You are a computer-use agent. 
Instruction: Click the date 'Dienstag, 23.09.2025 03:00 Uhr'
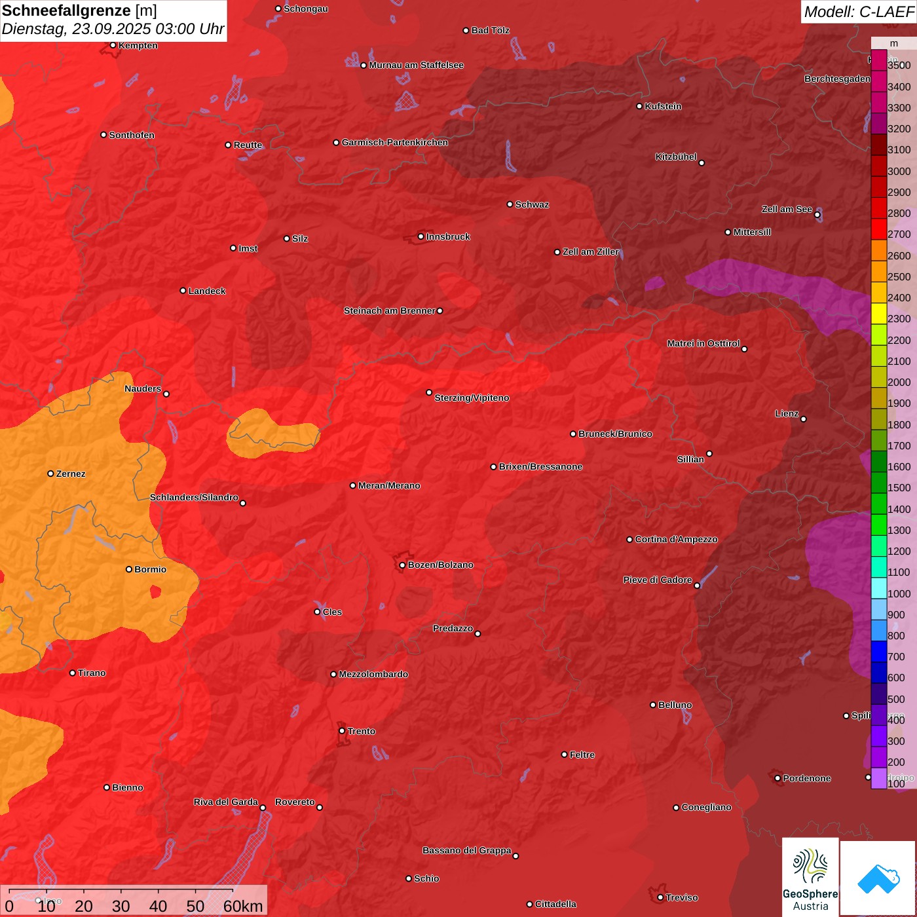pyautogui.click(x=113, y=29)
